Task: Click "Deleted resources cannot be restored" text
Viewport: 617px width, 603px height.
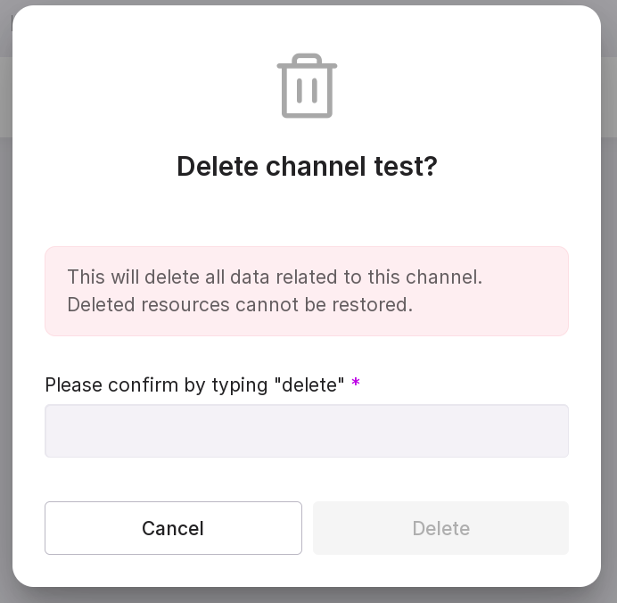Action: point(240,305)
